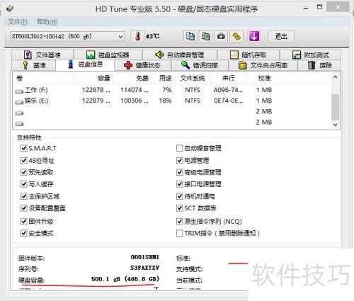Screen dimensions: 354x301
Task: Click the 7% usage value in 工作 row
Action: 167,90
